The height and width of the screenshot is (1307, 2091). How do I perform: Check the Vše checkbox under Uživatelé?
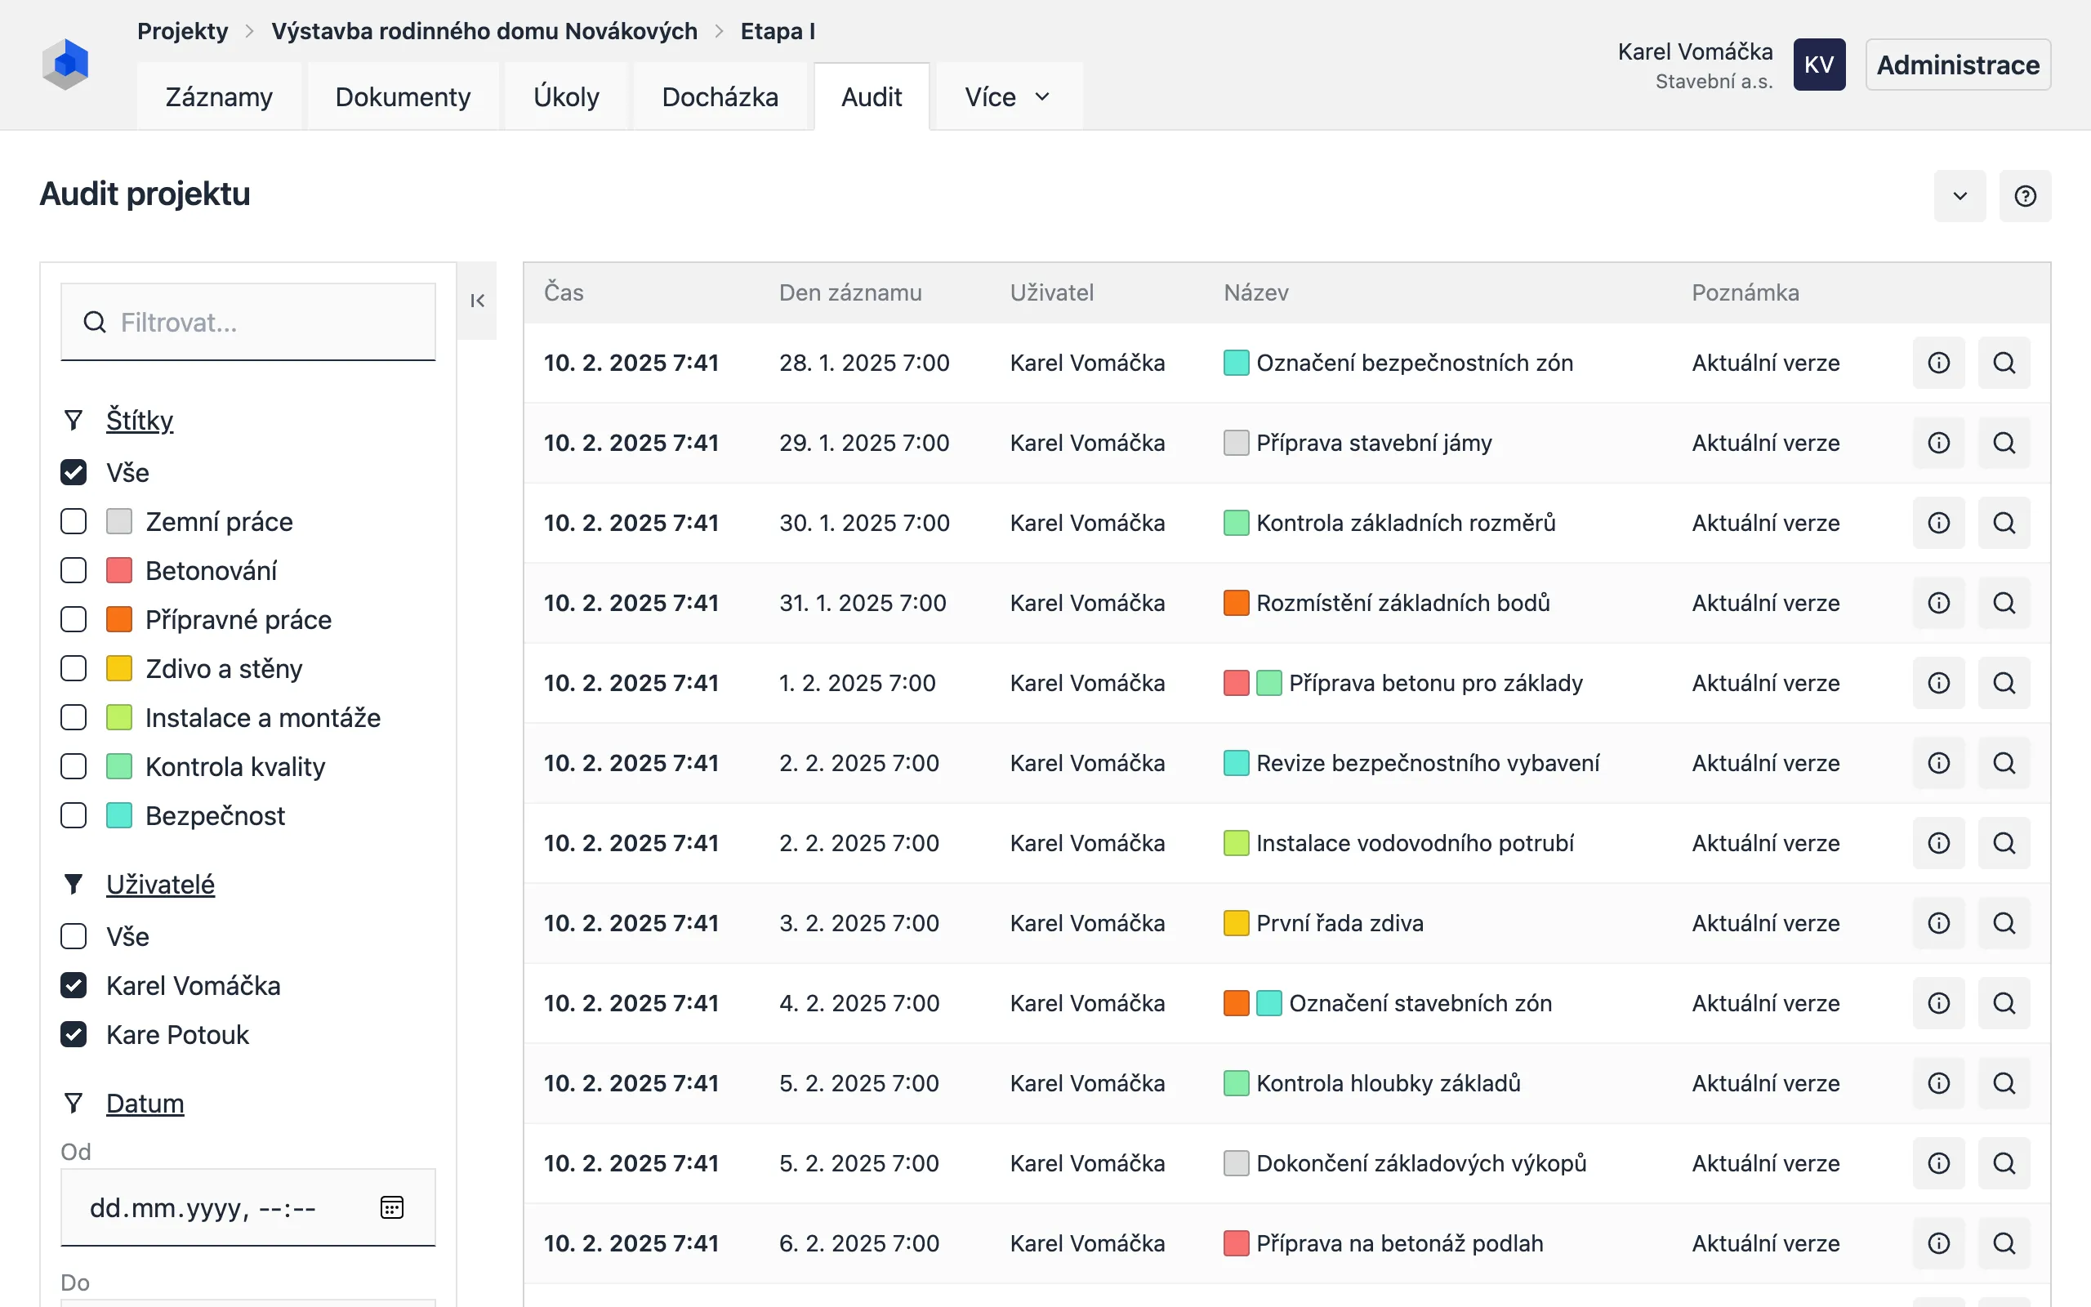click(74, 936)
